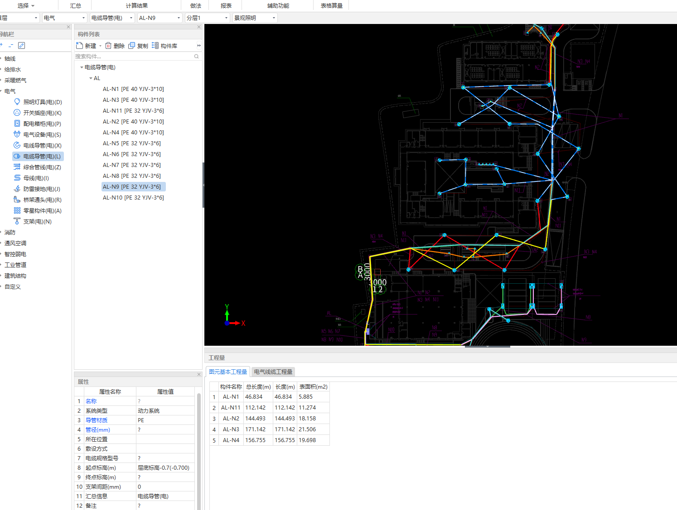The image size is (677, 510).
Task: Click the 删除 delete icon
Action: click(108, 46)
